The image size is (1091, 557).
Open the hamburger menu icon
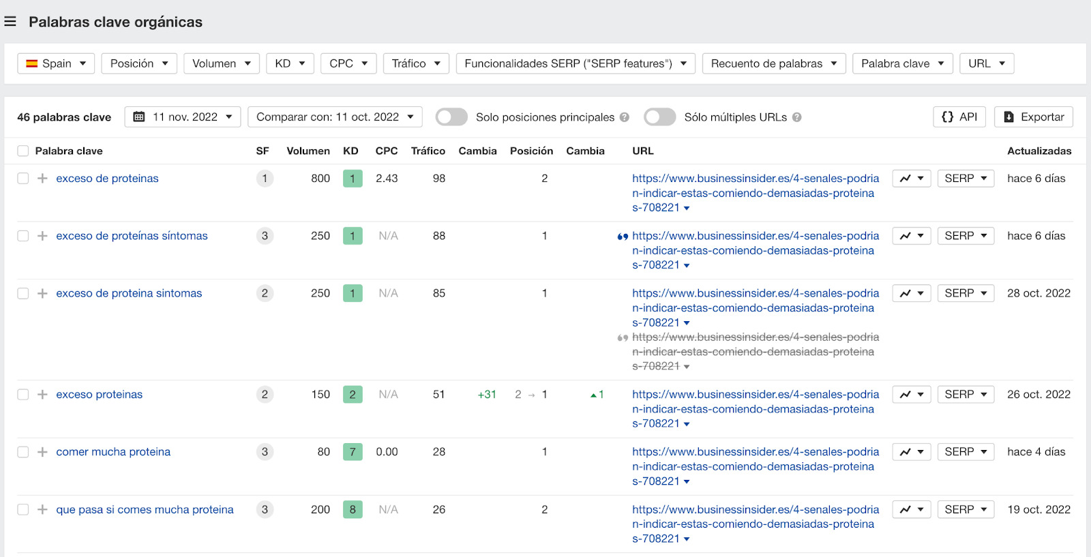tap(10, 22)
